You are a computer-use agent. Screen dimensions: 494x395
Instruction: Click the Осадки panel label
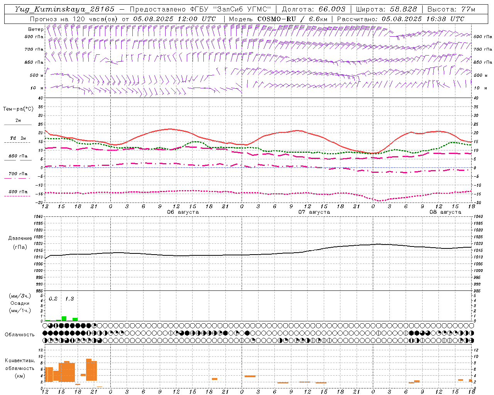click(x=20, y=303)
